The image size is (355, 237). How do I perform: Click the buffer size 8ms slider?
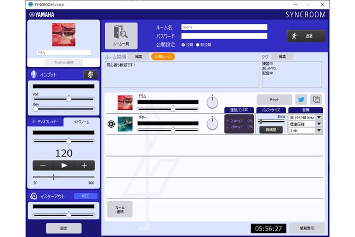pyautogui.click(x=271, y=122)
